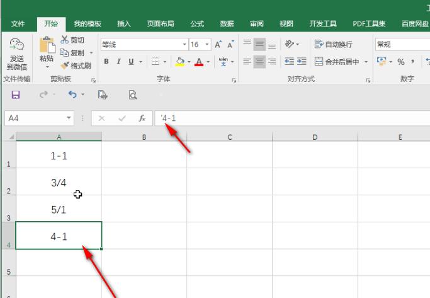Open the font name dropdown

184,45
